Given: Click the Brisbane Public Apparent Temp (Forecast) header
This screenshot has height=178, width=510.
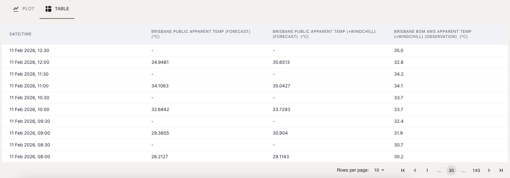Looking at the screenshot, I should 200,34.
